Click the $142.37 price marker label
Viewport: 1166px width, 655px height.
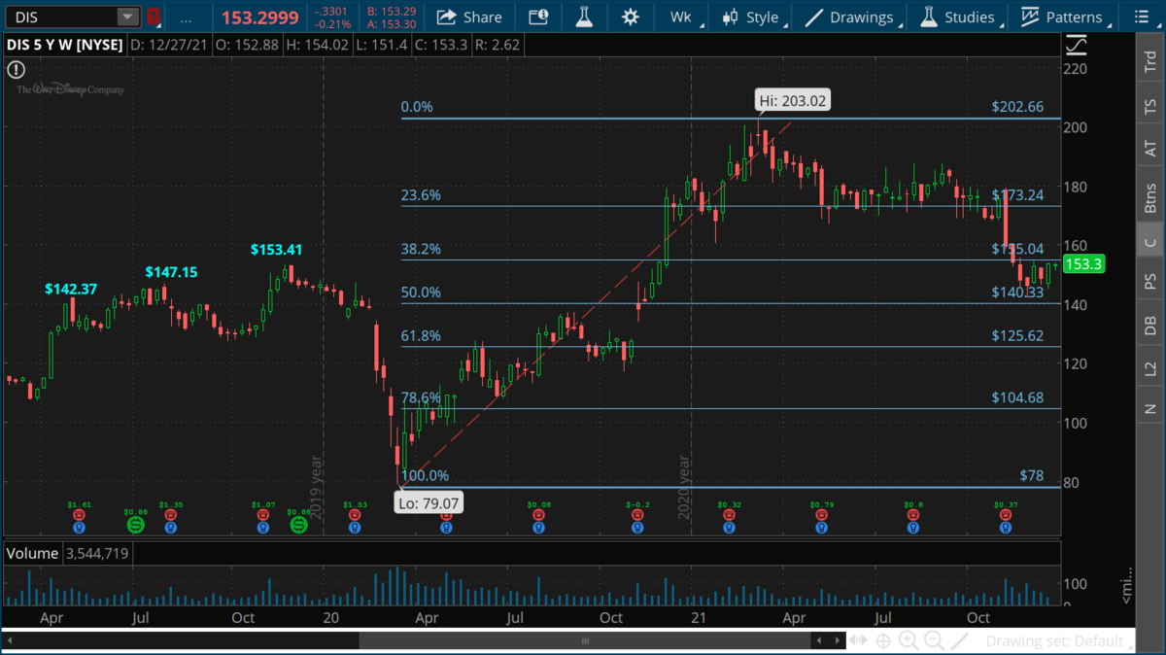(x=71, y=289)
